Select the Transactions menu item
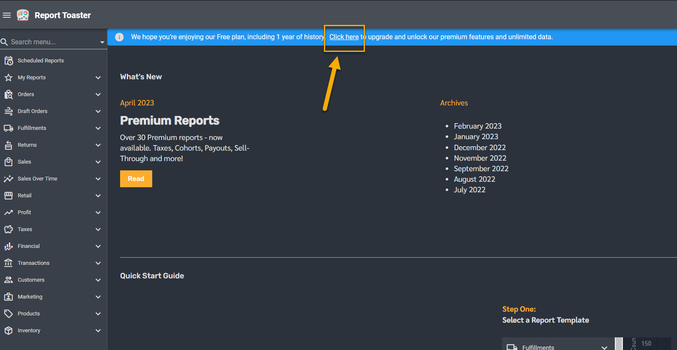 [33, 263]
